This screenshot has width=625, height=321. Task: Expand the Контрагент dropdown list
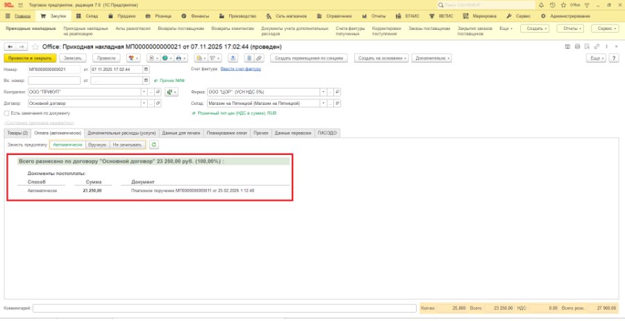click(x=144, y=92)
